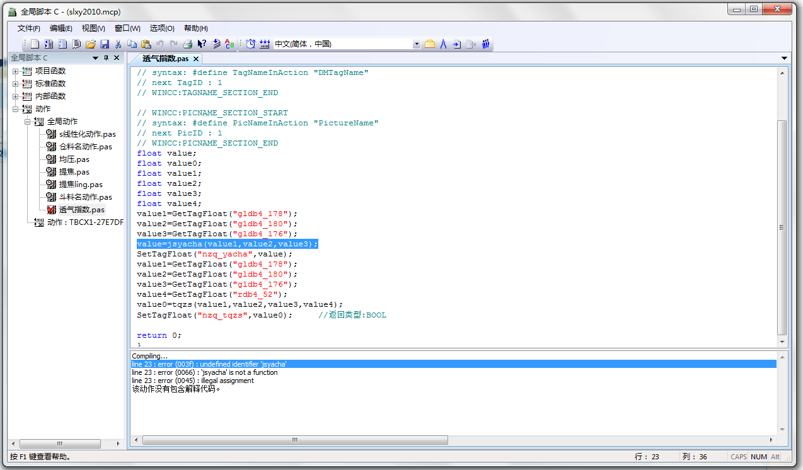Viewport: 803px width, 470px height.
Task: Click the context help arrow icon
Action: [202, 44]
